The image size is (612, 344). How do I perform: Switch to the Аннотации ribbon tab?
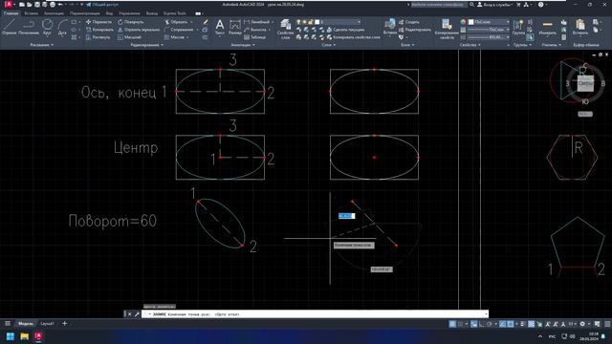(x=54, y=13)
